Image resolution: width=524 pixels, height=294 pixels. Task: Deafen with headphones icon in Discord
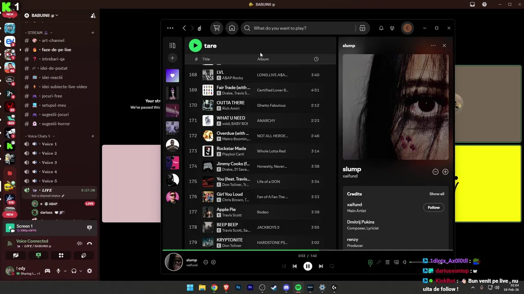coord(74,271)
